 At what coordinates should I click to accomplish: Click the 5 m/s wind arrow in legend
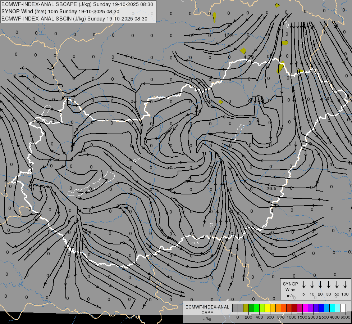(304, 285)
